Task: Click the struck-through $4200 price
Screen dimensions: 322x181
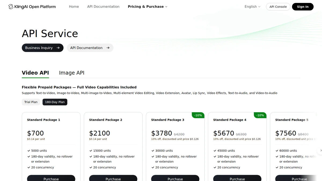Action: (179, 134)
